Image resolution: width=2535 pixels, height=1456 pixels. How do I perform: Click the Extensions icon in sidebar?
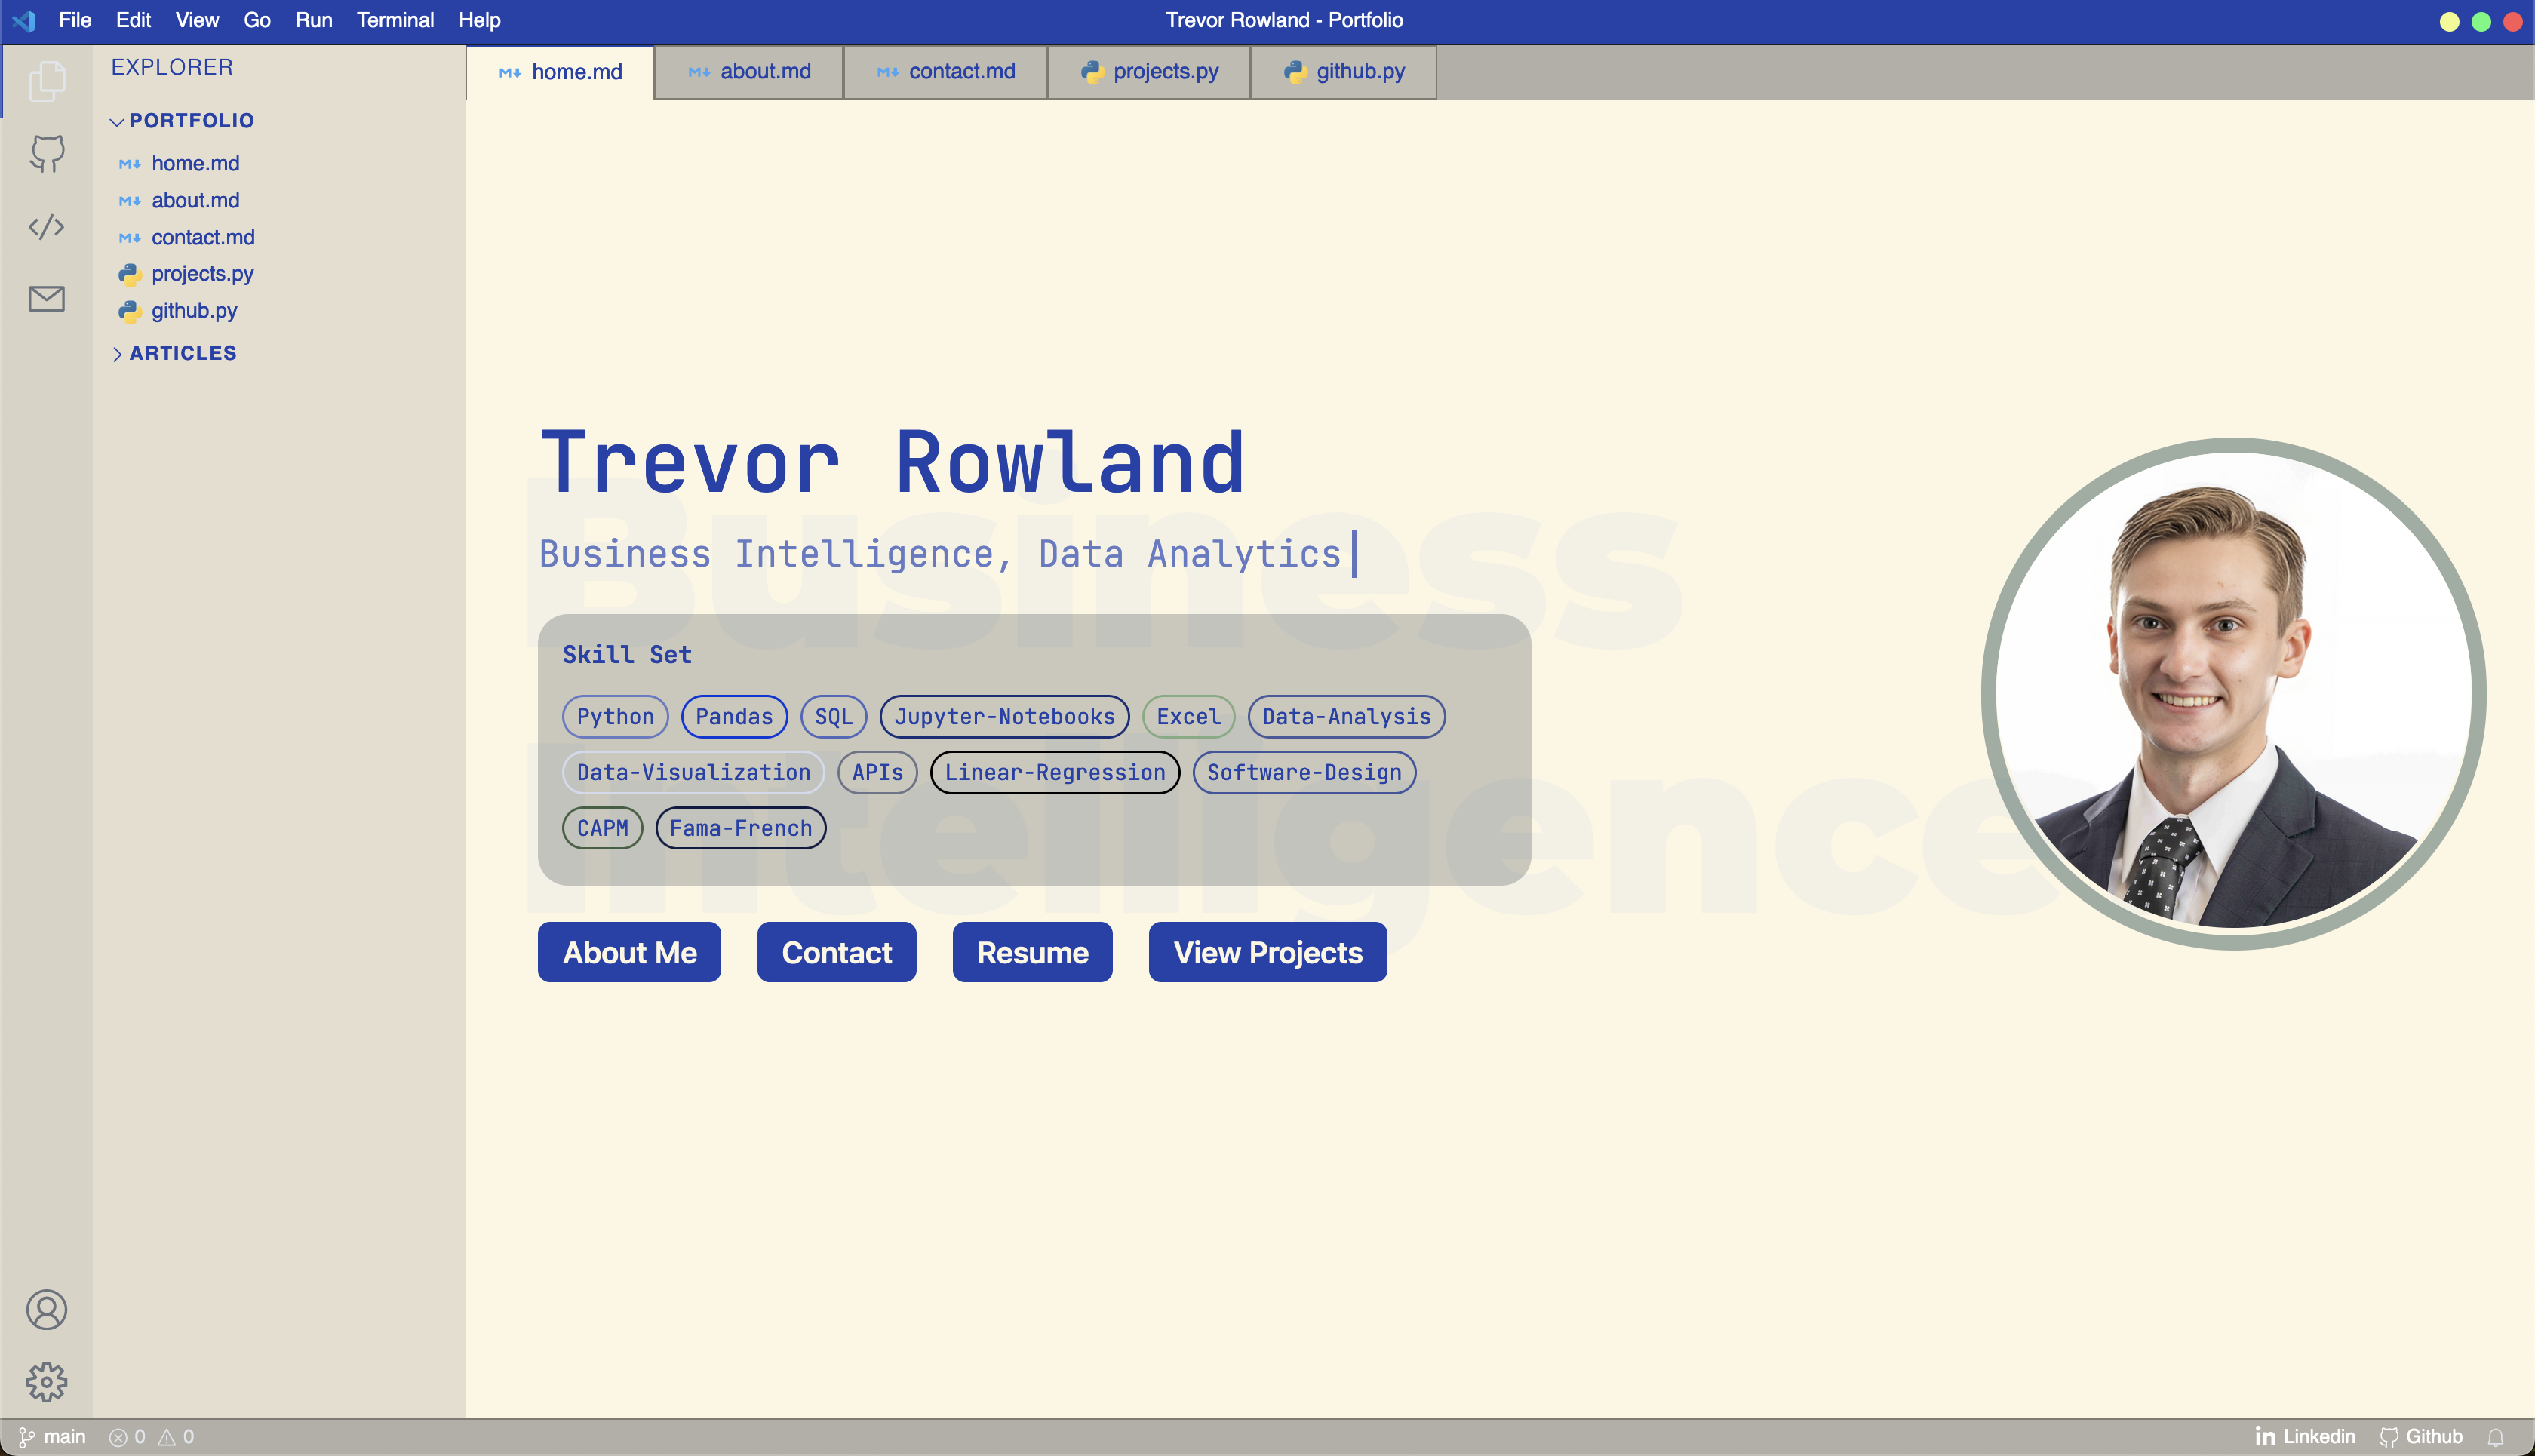(x=45, y=226)
